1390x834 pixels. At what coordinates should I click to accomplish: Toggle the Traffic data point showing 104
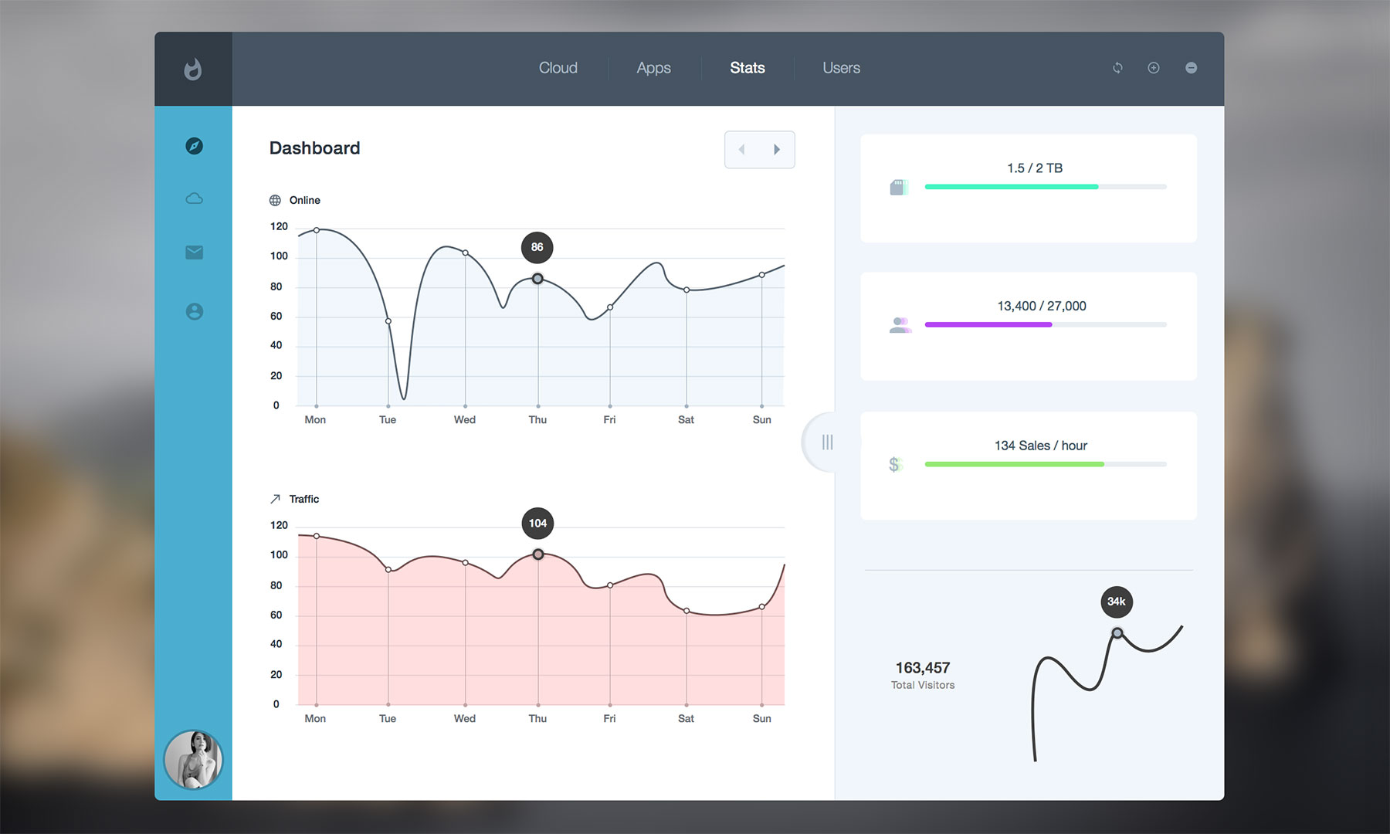point(537,554)
